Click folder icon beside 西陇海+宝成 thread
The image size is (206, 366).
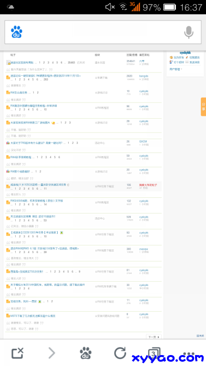coord(8,272)
